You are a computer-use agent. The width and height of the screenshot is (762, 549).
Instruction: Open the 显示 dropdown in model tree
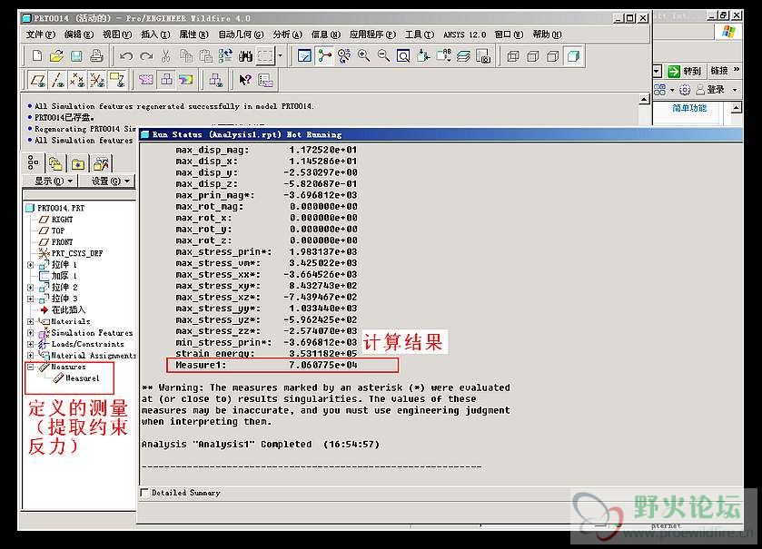[53, 181]
